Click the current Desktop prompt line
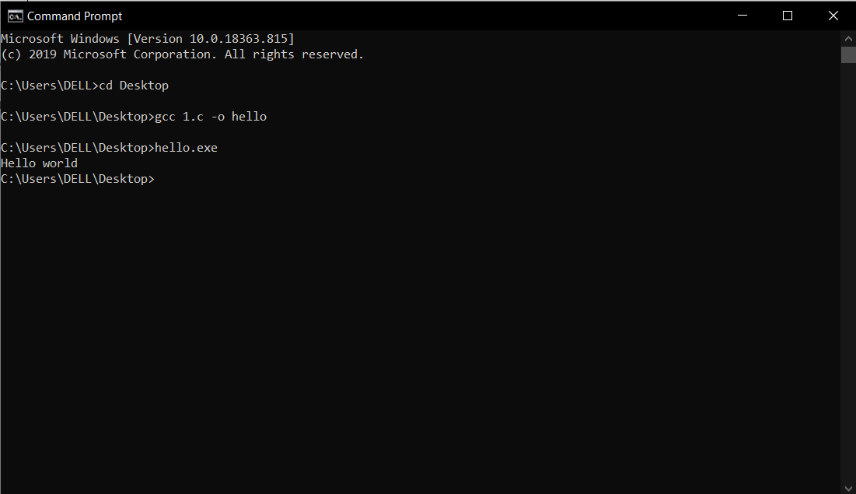The image size is (856, 494). pos(78,178)
